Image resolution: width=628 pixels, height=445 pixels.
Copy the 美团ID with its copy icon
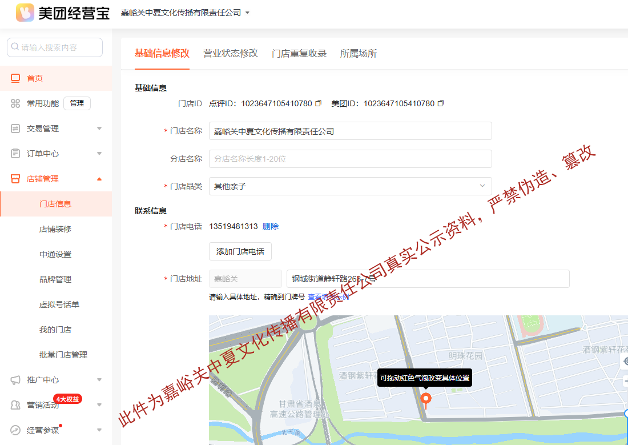441,103
